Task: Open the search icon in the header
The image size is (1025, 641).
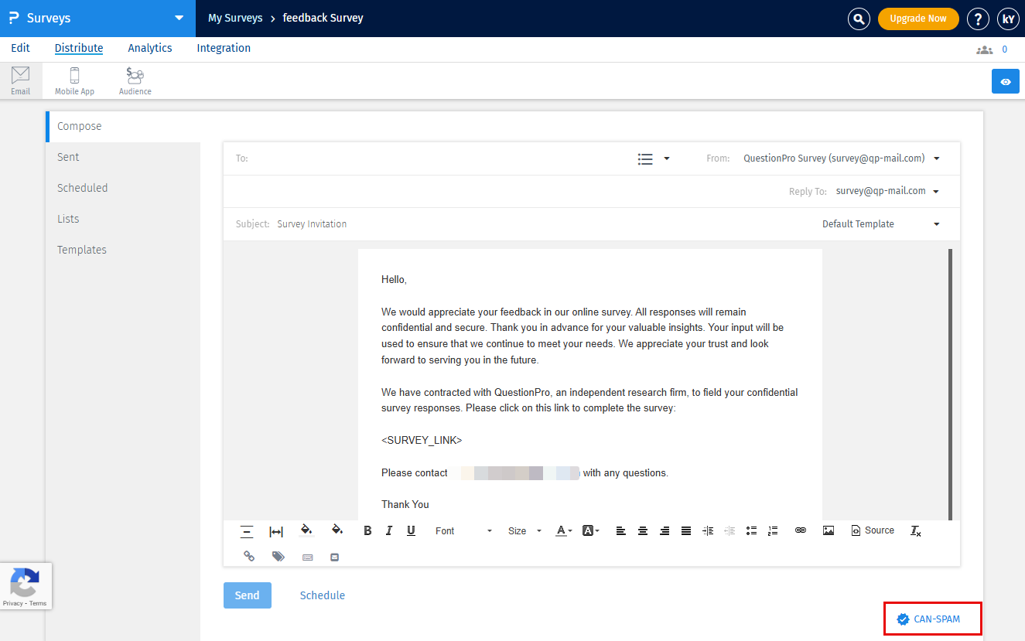Action: click(x=859, y=18)
